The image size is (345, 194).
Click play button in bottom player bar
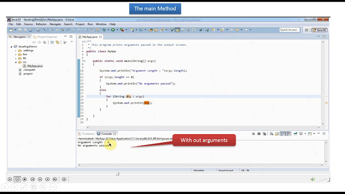10,179
